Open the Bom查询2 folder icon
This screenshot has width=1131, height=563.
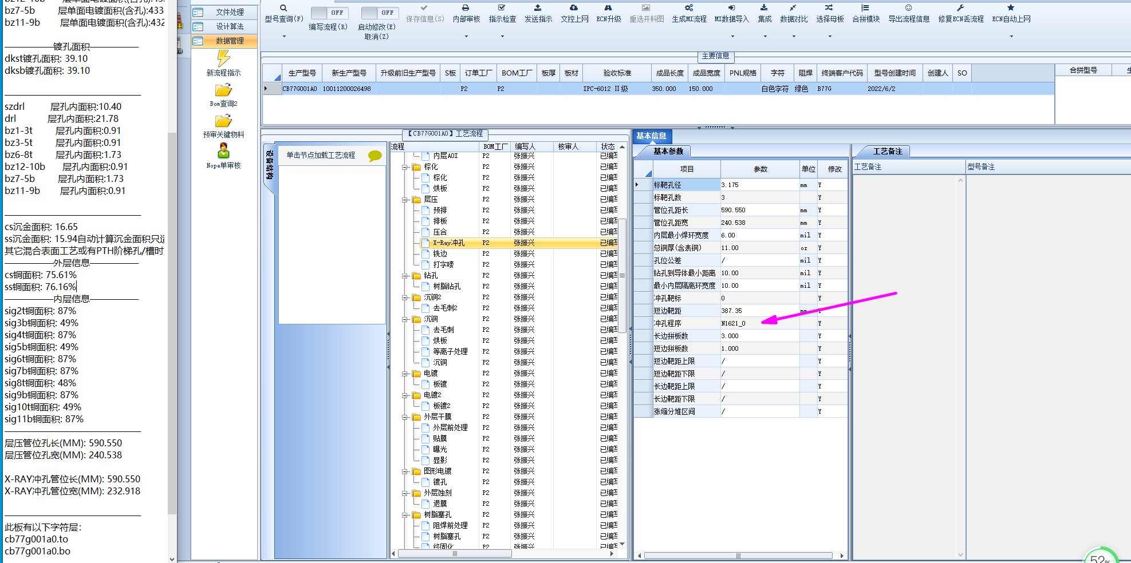tap(223, 90)
